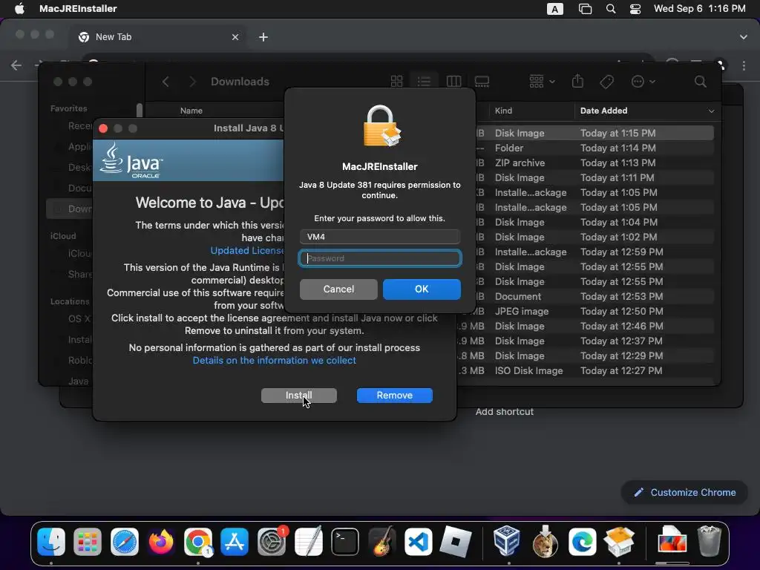Screen dimensions: 760x570
Task: Open TextEdit from the Dock
Action: click(x=308, y=541)
